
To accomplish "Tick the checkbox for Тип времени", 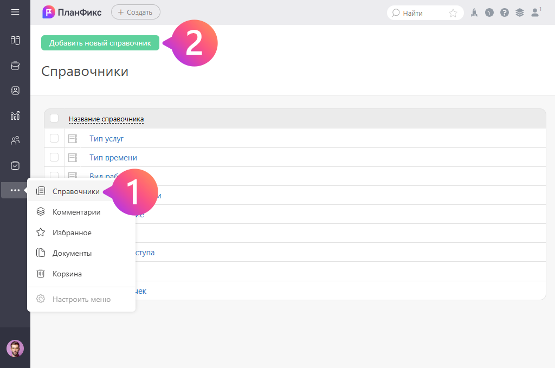I will pyautogui.click(x=54, y=157).
